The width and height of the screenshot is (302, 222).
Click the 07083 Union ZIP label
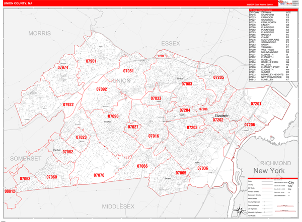pyautogui.click(x=187, y=84)
